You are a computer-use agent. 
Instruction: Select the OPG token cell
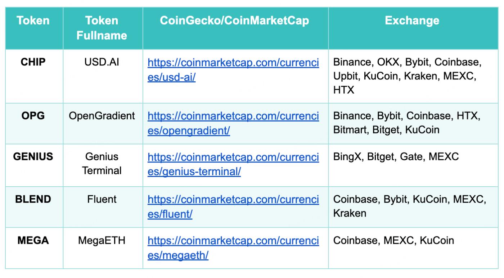pyautogui.click(x=33, y=116)
